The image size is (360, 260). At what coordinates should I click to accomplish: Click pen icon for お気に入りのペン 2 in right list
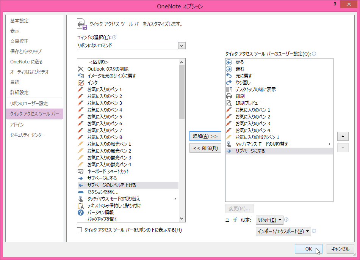[229, 117]
